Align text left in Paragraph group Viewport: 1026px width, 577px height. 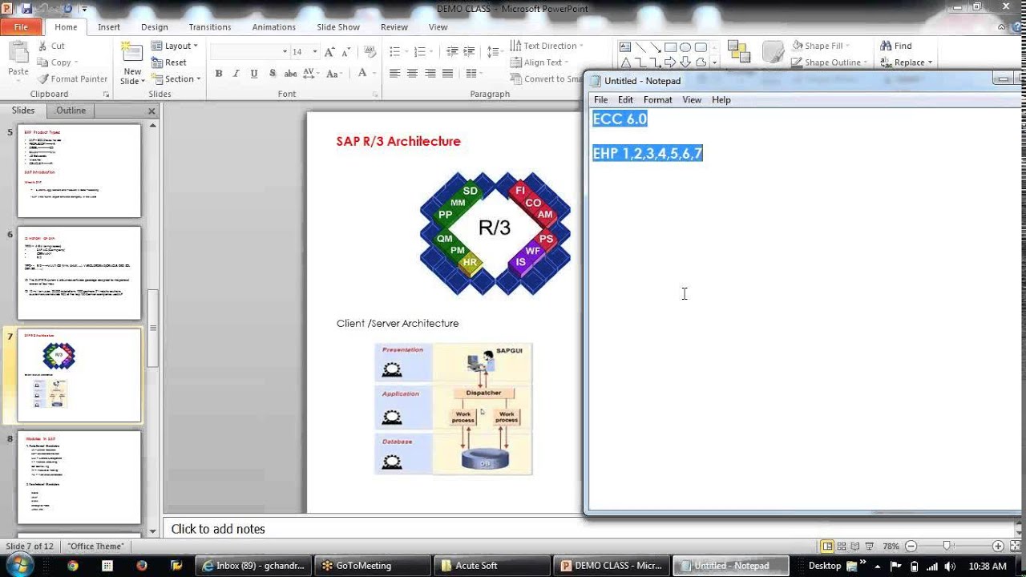point(394,73)
